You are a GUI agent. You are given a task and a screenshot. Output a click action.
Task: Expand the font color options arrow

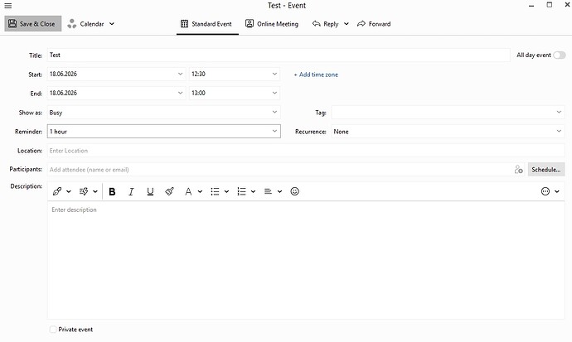click(200, 191)
